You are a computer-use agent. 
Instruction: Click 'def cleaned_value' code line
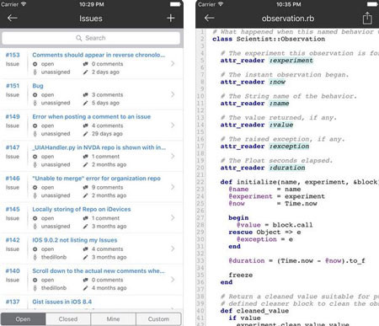pos(254,311)
